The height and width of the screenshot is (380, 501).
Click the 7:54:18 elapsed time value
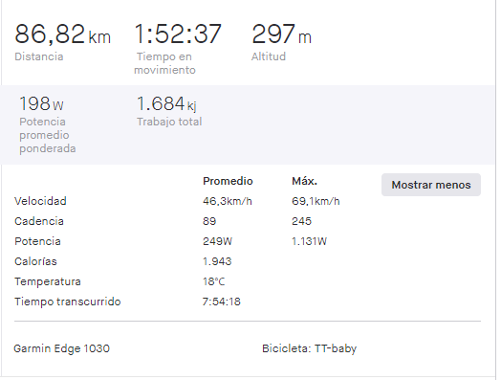pos(222,302)
